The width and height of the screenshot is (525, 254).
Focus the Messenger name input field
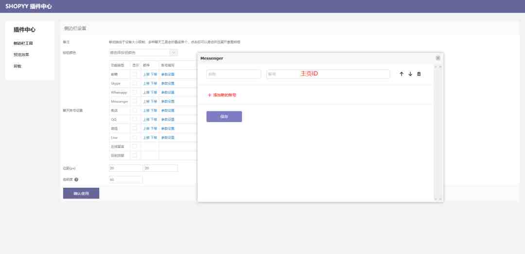tap(234, 74)
